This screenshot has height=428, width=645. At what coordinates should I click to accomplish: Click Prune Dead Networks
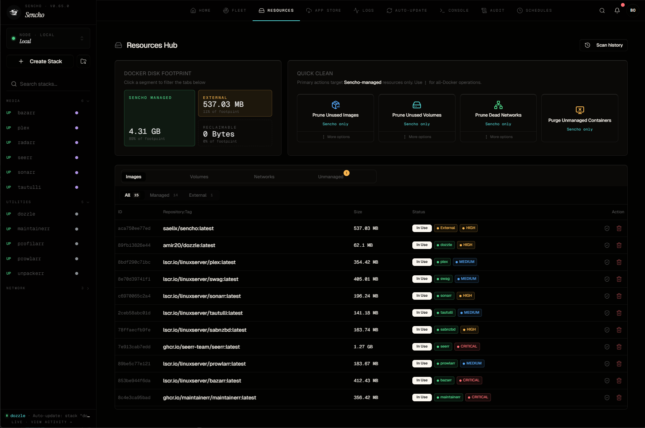[498, 113]
